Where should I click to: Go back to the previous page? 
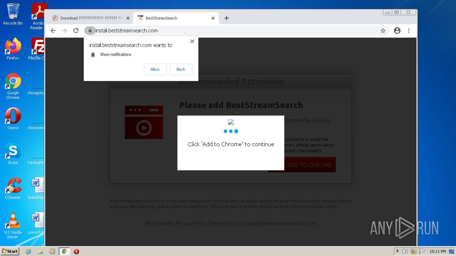pyautogui.click(x=53, y=31)
